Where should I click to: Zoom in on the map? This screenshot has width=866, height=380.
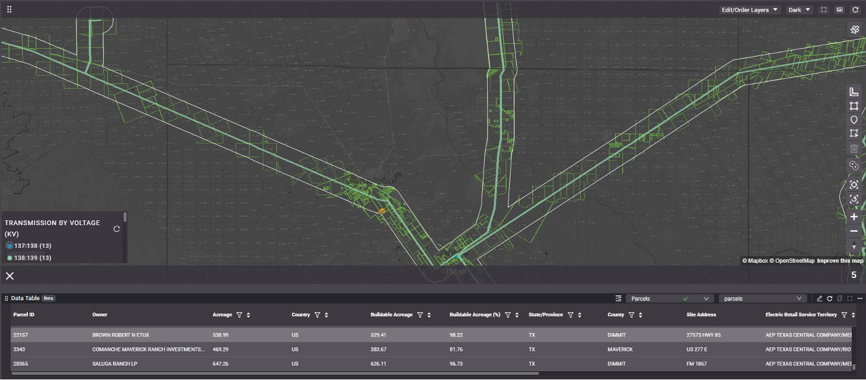click(x=853, y=217)
